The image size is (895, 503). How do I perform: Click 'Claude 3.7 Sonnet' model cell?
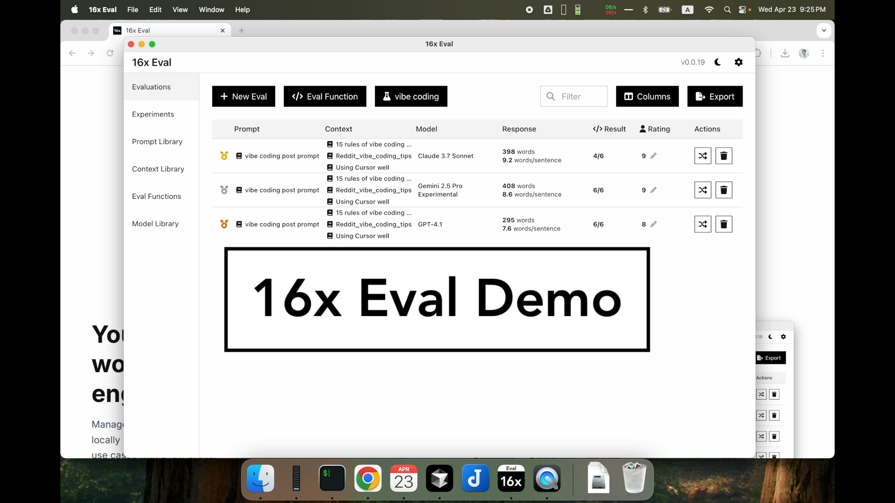pos(446,156)
